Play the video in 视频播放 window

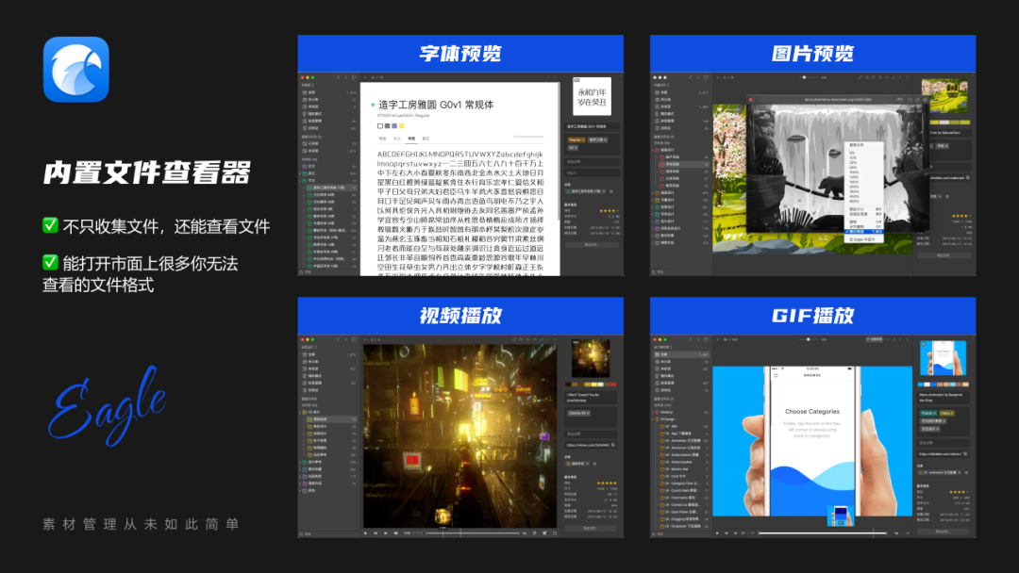coord(366,532)
